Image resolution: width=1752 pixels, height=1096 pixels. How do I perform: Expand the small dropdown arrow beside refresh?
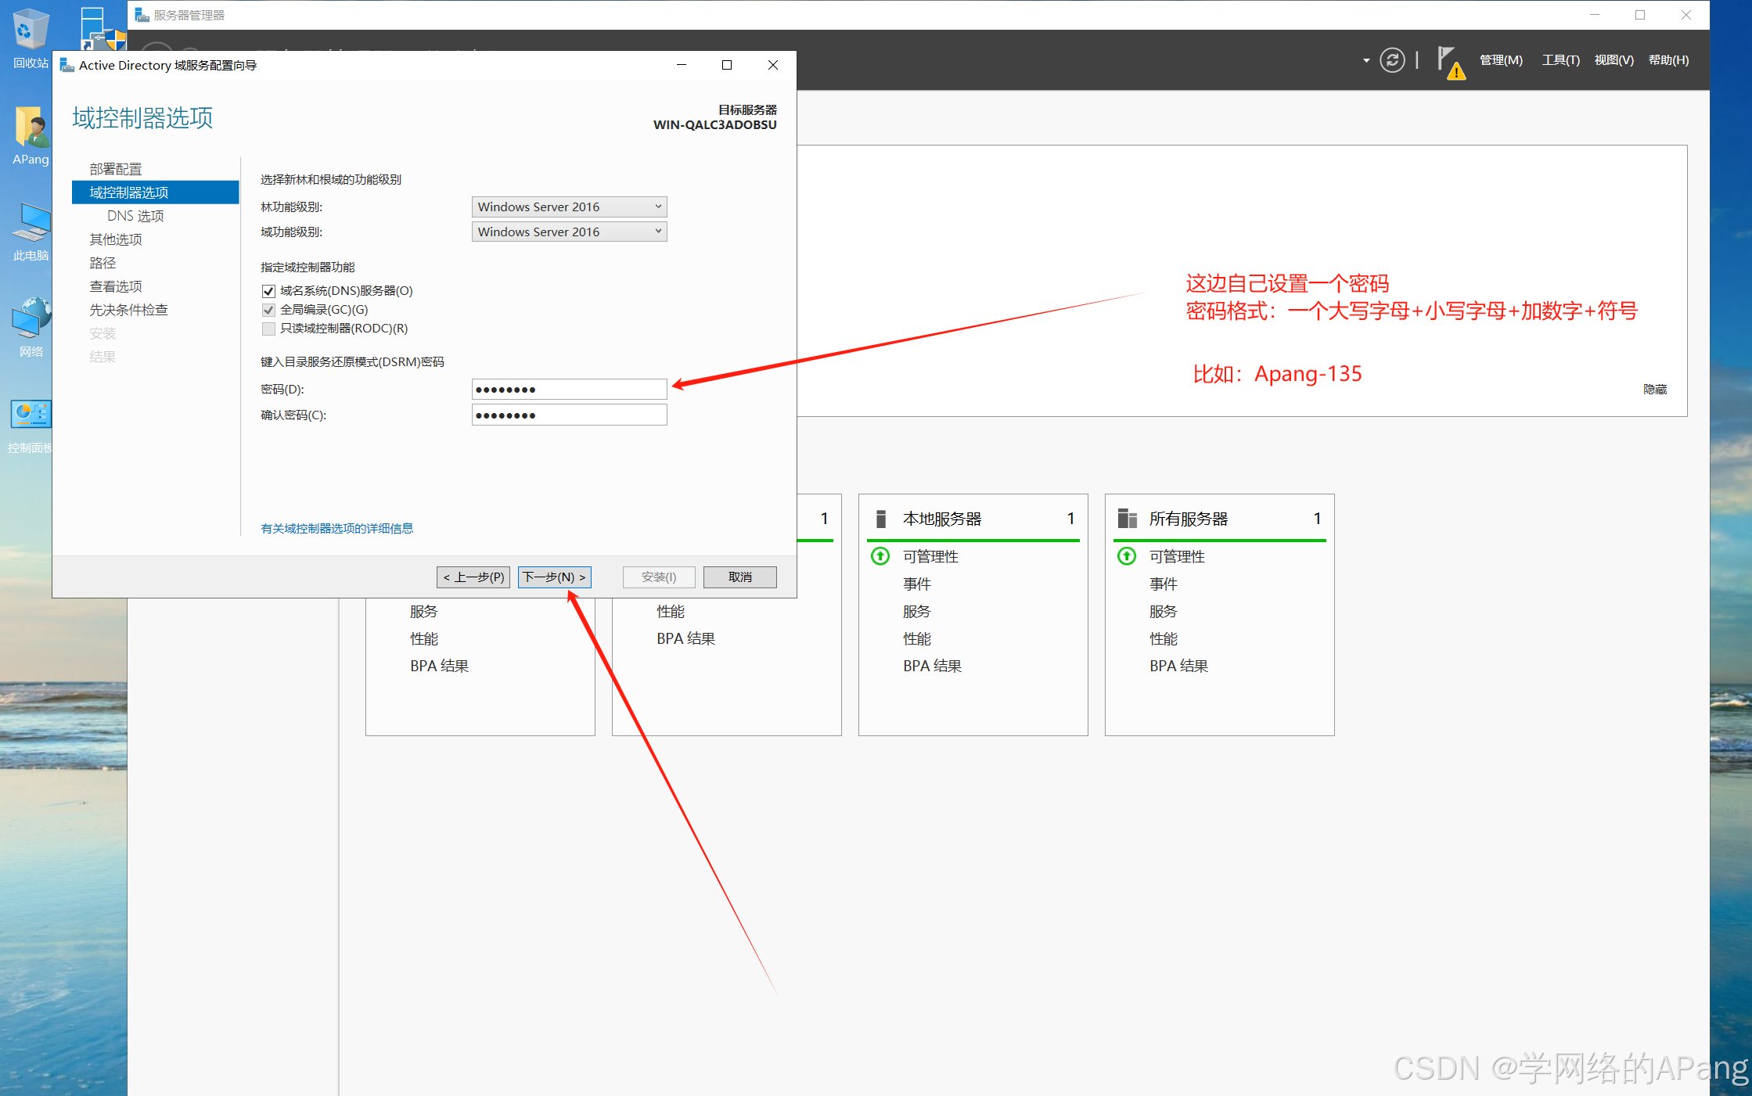coord(1366,60)
